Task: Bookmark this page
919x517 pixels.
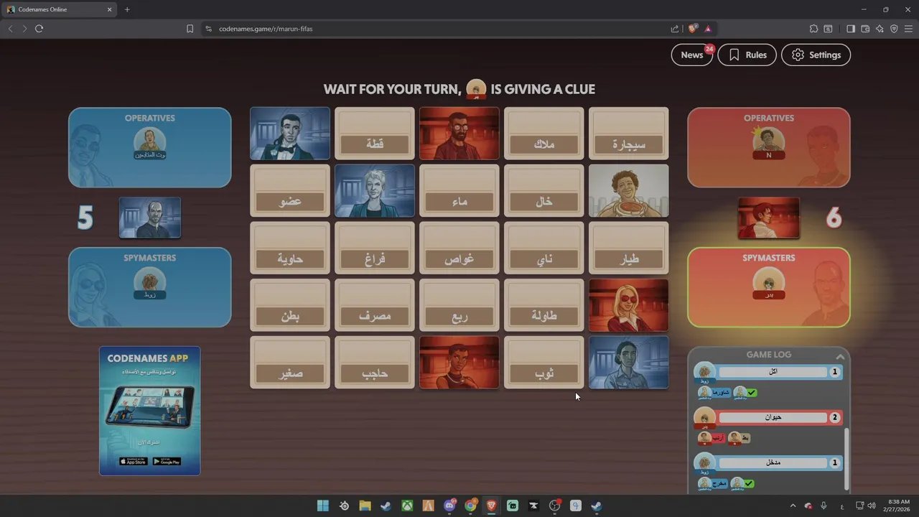Action: [x=190, y=29]
